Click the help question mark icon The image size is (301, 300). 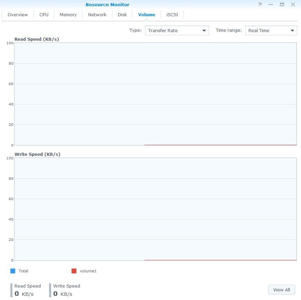260,4
